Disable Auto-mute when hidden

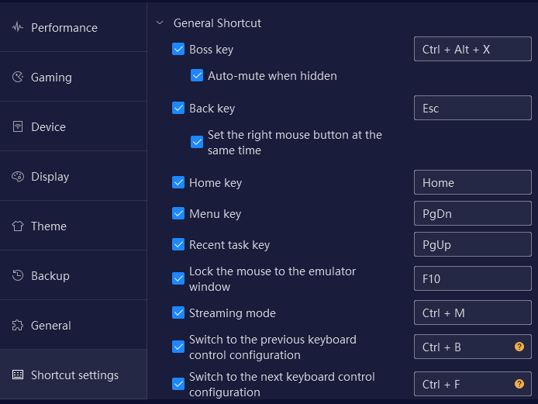pos(197,75)
